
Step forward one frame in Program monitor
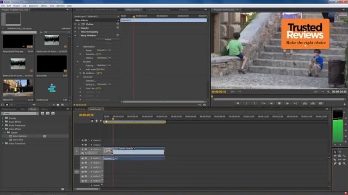click(288, 103)
